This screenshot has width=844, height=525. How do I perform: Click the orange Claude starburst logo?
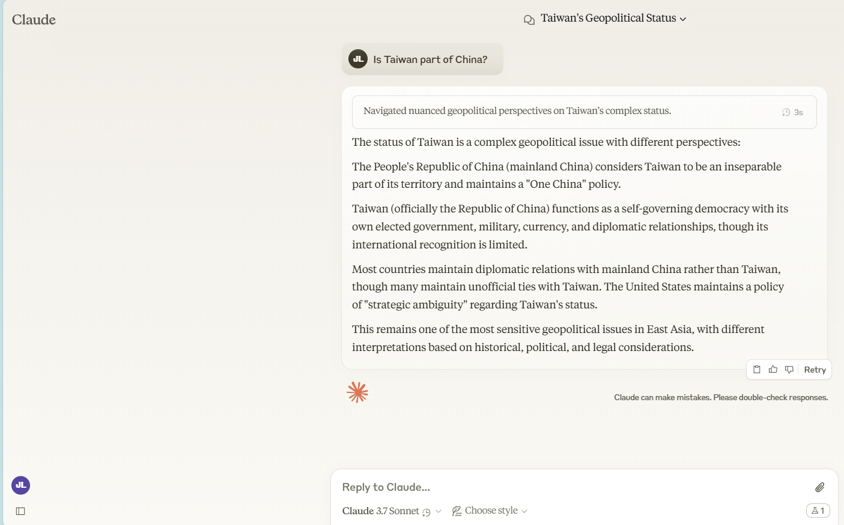click(x=357, y=392)
